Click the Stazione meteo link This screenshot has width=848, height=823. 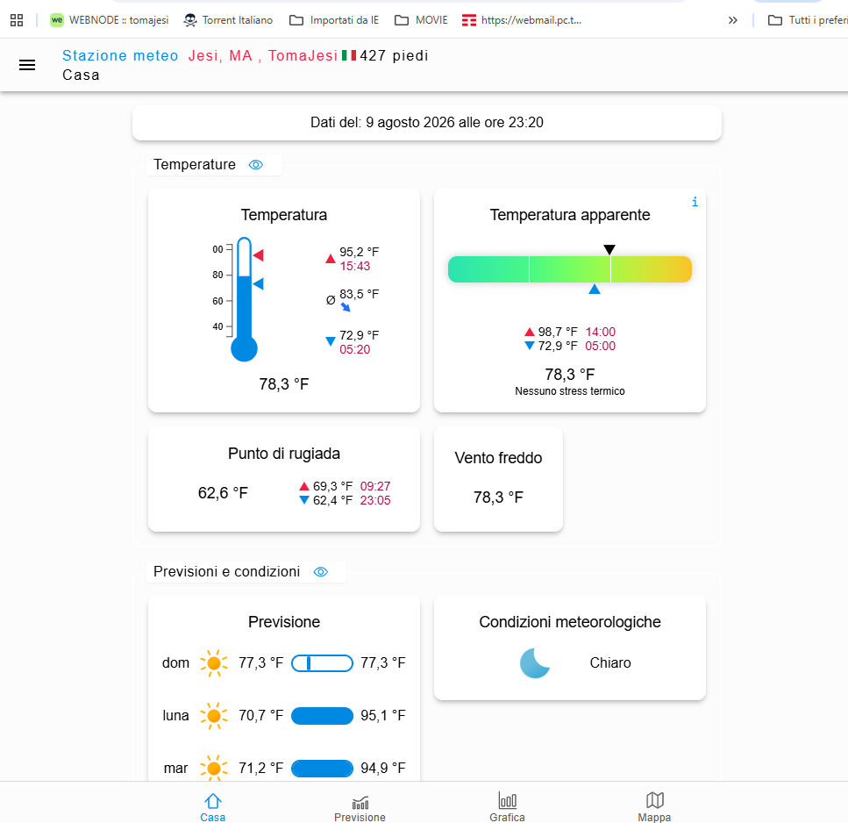[120, 56]
